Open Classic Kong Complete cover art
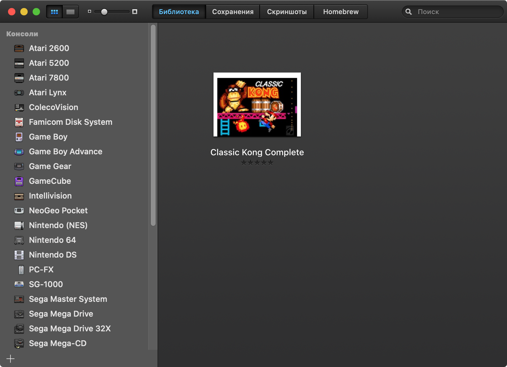Screen dimensions: 507x367 pyautogui.click(x=257, y=105)
